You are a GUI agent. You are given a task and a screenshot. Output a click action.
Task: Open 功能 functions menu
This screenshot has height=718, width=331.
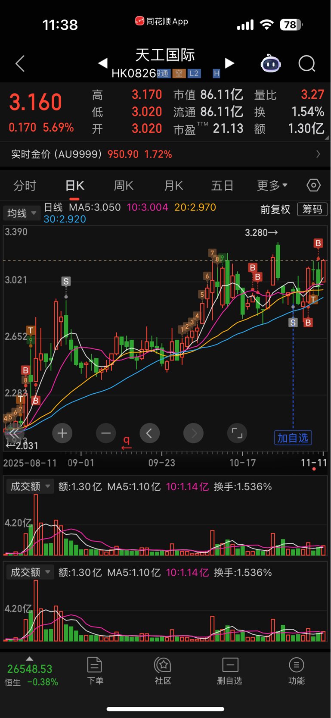tap(297, 671)
